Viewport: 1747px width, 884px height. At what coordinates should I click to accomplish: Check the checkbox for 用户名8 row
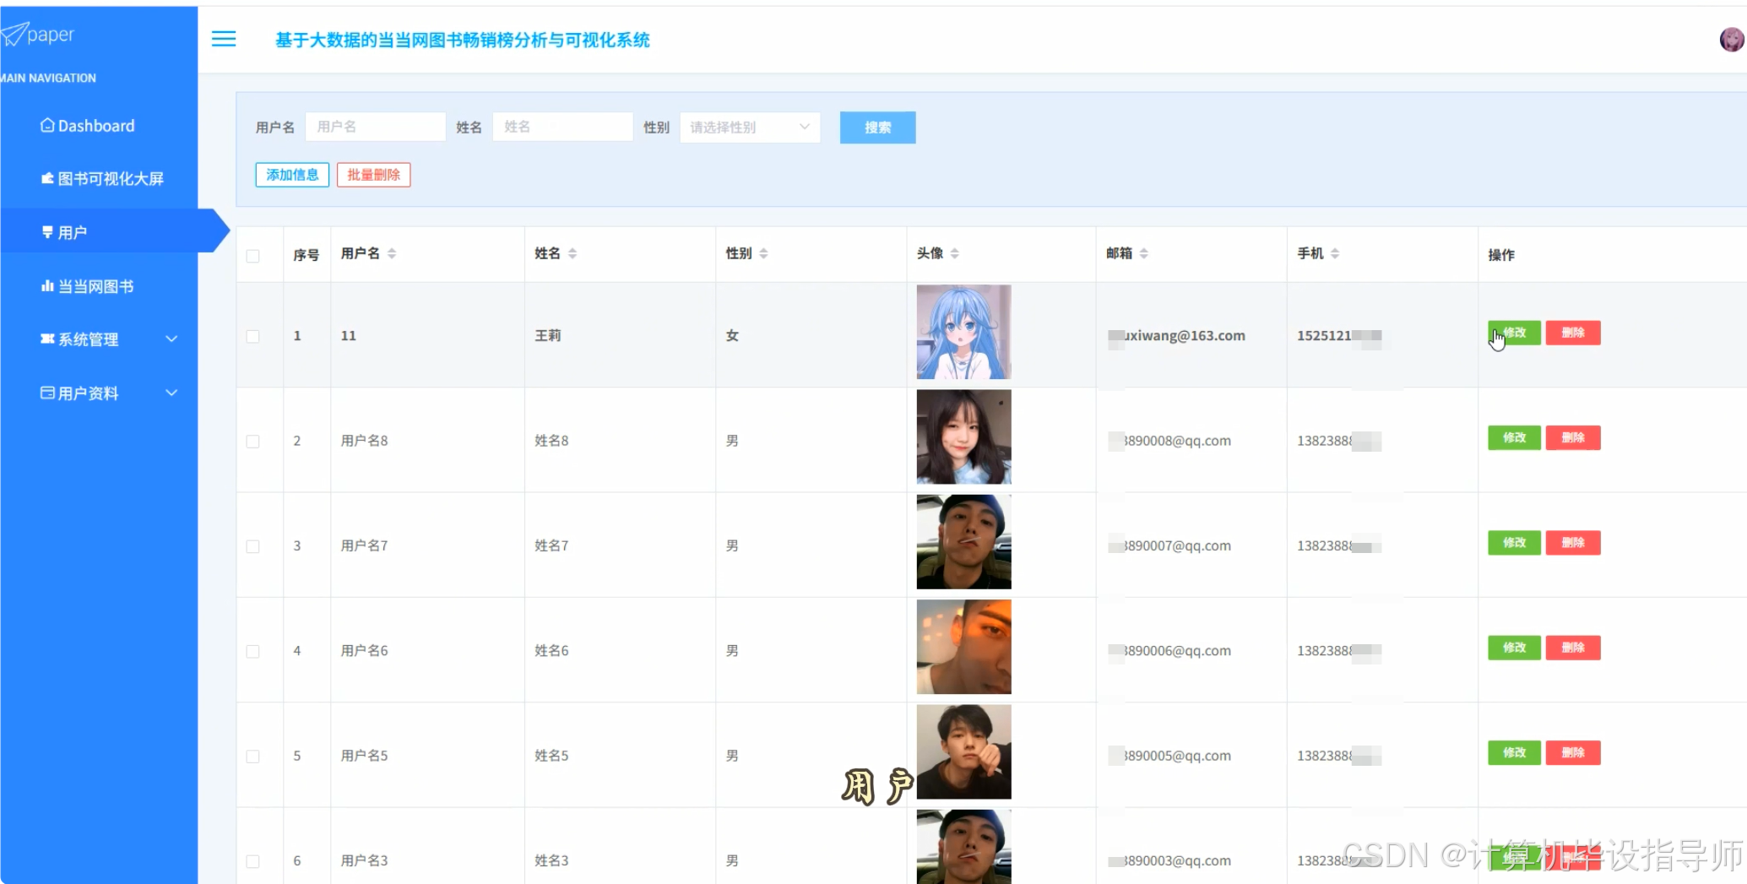point(252,441)
